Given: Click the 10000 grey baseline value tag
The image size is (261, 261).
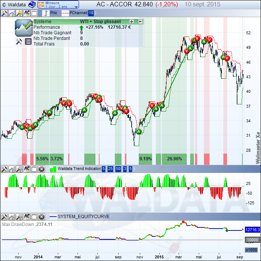Looking at the screenshot, I should point(252,240).
